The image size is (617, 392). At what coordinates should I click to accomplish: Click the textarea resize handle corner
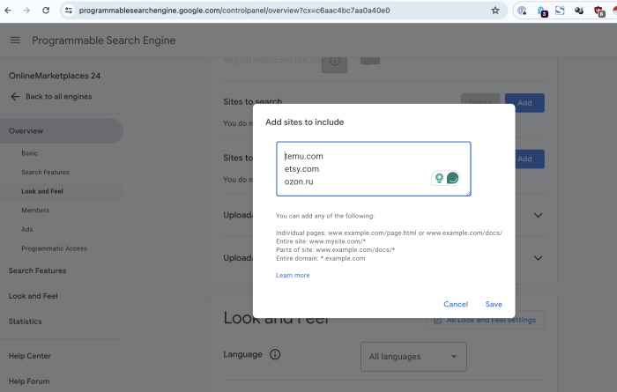click(468, 193)
